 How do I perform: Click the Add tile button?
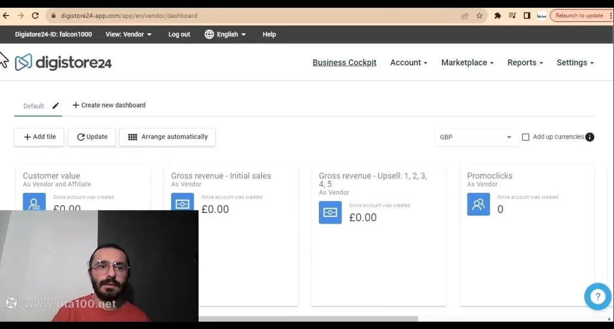(39, 137)
